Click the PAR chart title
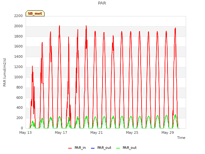This screenshot has height=154, width=205. [x=102, y=3]
